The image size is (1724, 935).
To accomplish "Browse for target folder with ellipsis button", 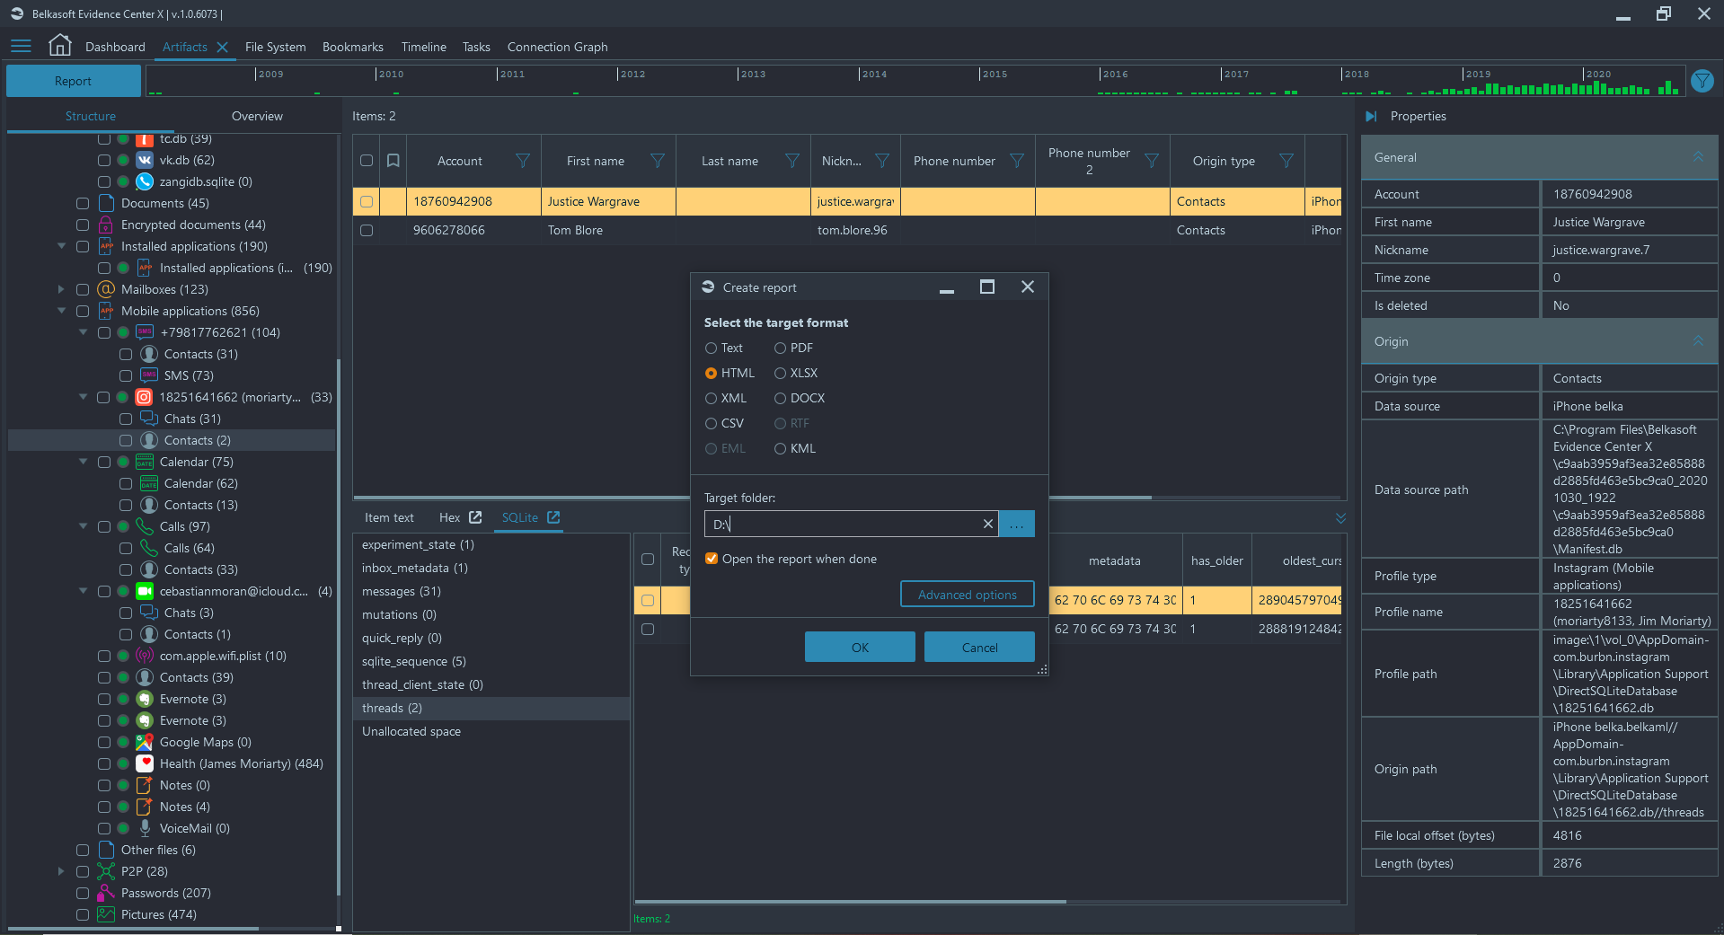I will tap(1016, 524).
